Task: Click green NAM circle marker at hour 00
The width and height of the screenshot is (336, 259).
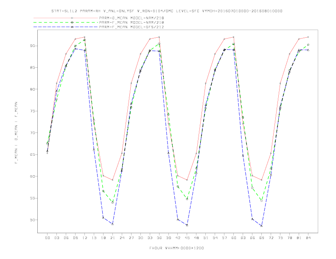Action: [x=48, y=143]
